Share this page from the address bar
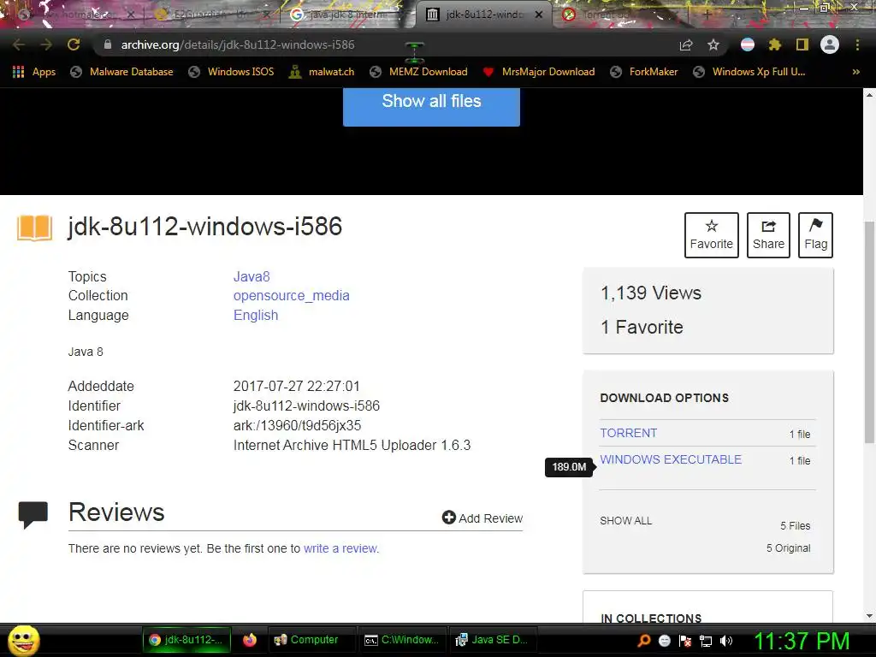 click(x=686, y=45)
